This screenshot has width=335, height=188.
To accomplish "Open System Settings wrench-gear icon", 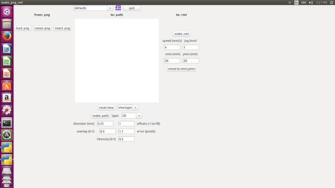I will point(7,110).
